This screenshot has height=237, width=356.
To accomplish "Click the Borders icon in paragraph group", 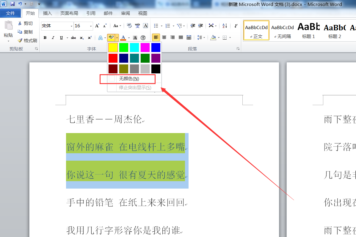I will tap(225, 37).
